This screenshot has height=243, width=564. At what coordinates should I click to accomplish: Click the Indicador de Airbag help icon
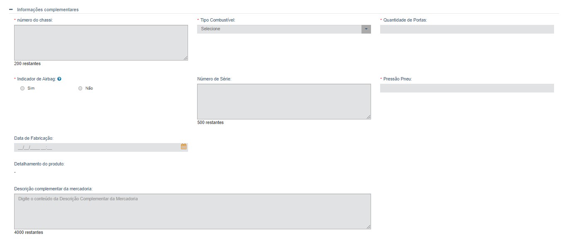point(59,79)
